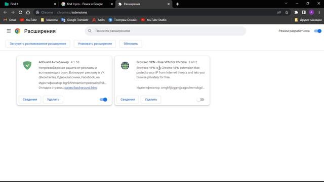Screen dimensions: 324x182
Task: Open Сведения for AdGuard Антибаннер
Action: 30,100
